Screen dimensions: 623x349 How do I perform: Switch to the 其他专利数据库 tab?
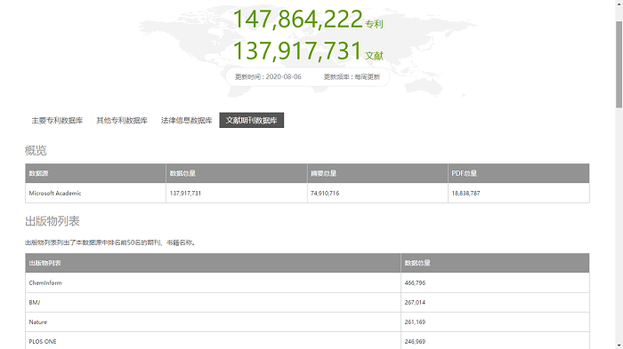122,120
